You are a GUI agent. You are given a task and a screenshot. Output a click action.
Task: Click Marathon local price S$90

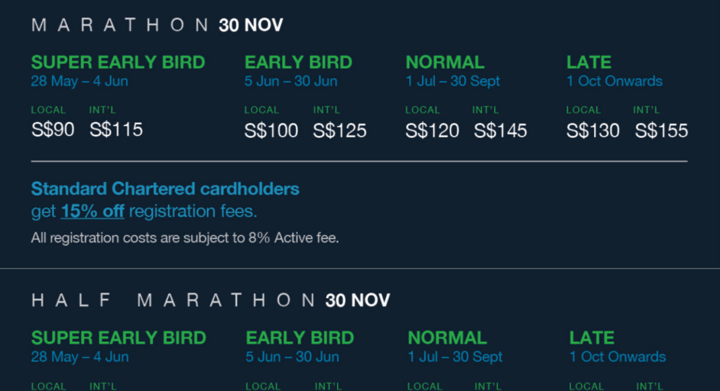tap(53, 129)
